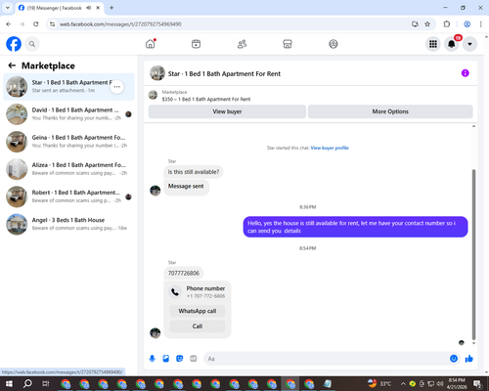Screen dimensions: 489x391
Task: Open the Chrome profile icon
Action: point(467,24)
